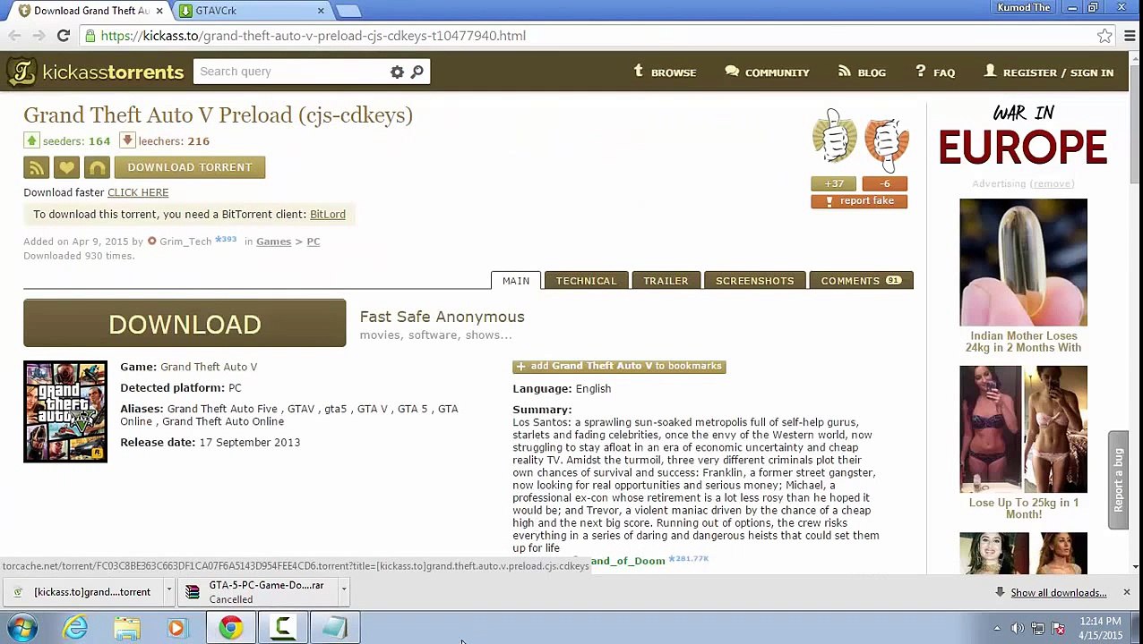
Task: Show hidden system tray icons
Action: [997, 629]
